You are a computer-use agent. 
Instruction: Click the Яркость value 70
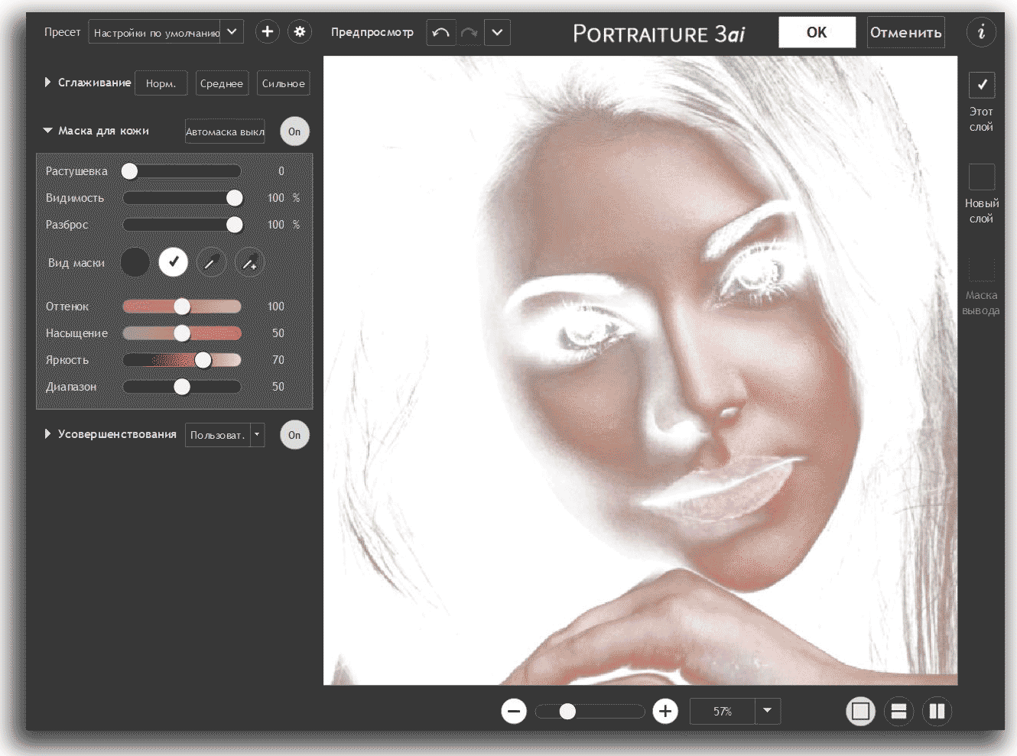pyautogui.click(x=278, y=360)
